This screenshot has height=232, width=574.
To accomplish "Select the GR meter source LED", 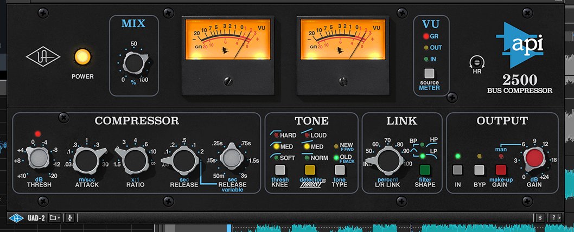I will [x=426, y=36].
